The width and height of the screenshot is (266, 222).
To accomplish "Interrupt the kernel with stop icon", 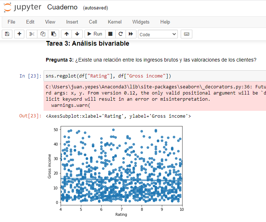I will coord(110,34).
